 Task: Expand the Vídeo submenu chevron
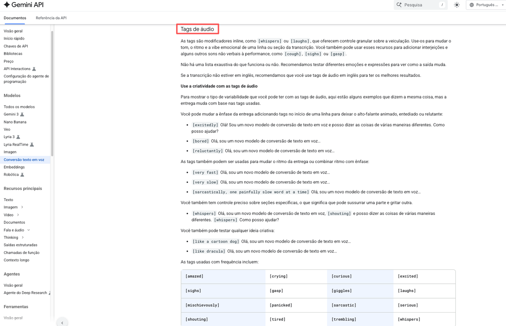click(x=18, y=215)
